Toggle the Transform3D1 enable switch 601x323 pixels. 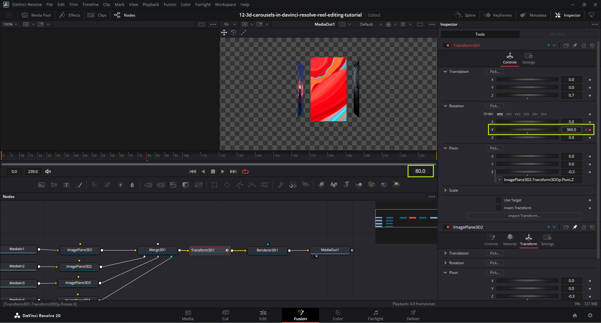[x=446, y=45]
